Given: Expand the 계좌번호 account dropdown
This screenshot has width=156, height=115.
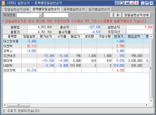Looking at the screenshot, I should coord(41,15).
